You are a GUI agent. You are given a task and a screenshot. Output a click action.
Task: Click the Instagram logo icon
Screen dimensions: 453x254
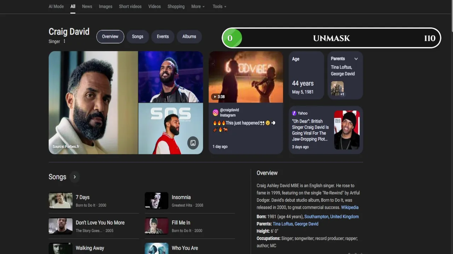click(x=215, y=113)
